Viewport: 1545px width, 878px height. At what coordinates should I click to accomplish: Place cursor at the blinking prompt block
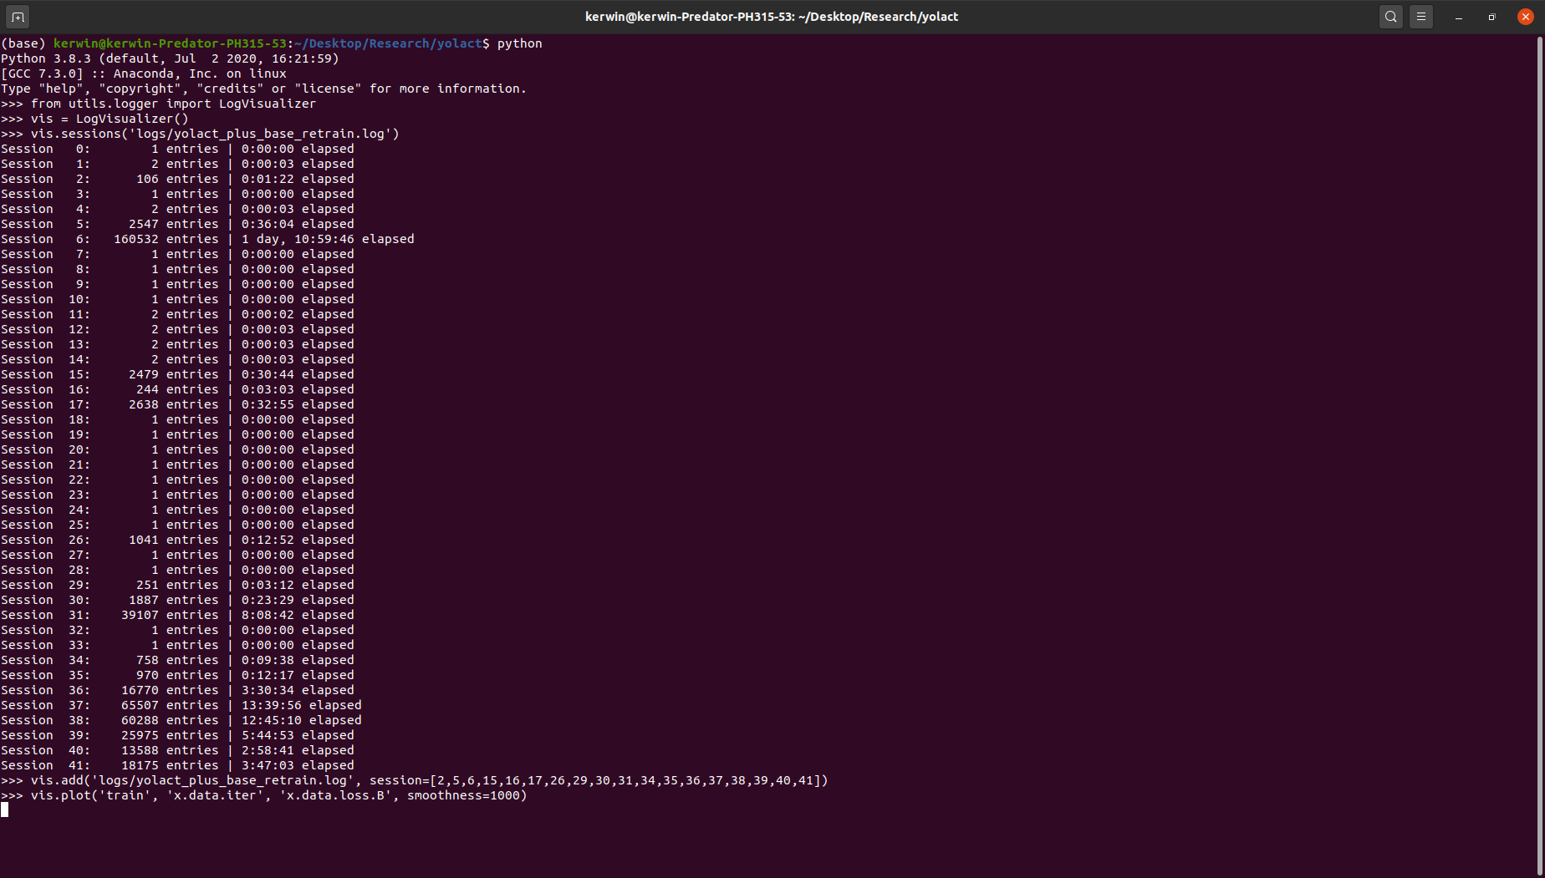click(5, 809)
